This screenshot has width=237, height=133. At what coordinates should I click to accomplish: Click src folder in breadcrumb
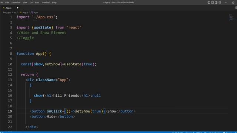click(x=15, y=13)
